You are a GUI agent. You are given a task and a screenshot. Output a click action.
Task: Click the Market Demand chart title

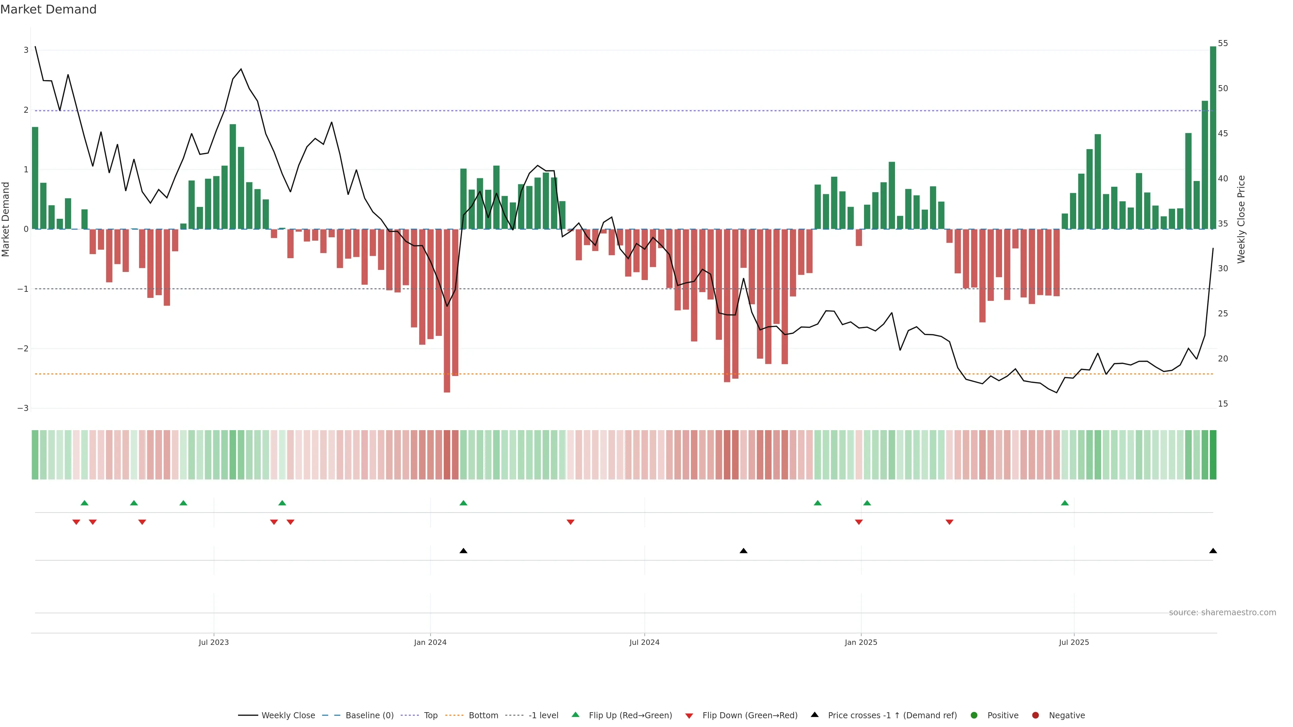click(49, 9)
